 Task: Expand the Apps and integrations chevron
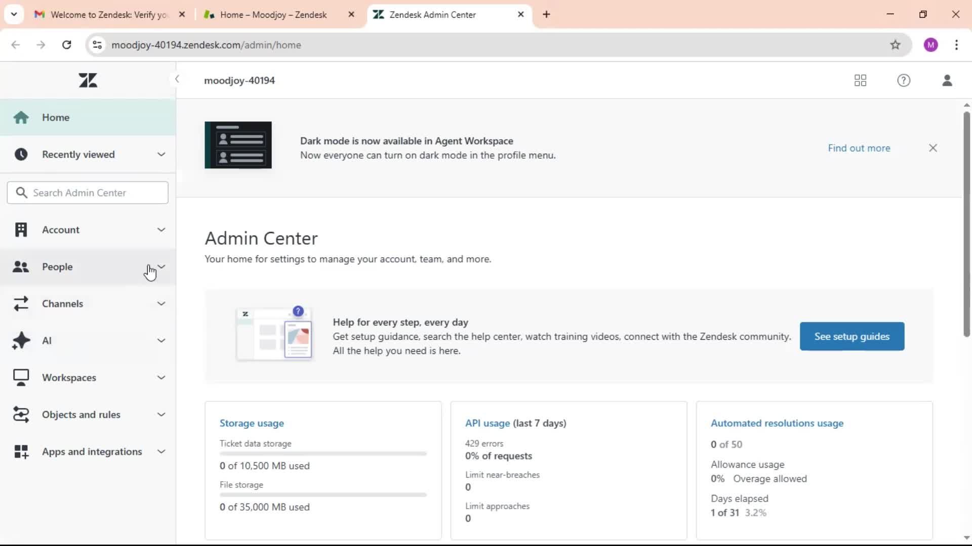click(x=161, y=451)
